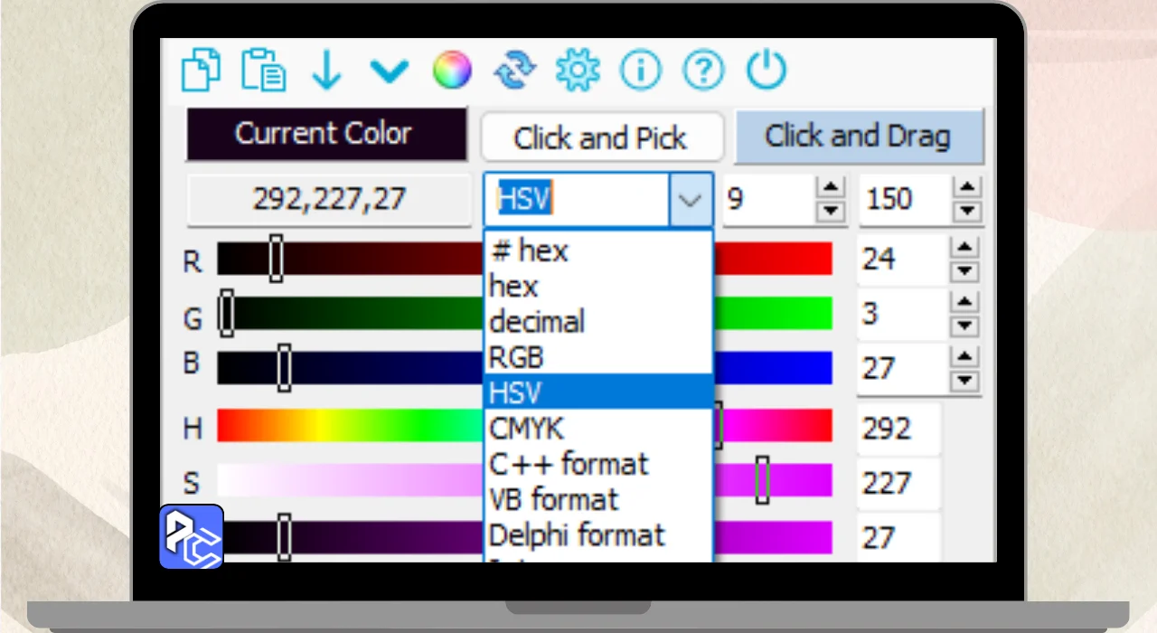Click the B field showing 27 with spinner
The height and width of the screenshot is (633, 1157).
point(902,368)
